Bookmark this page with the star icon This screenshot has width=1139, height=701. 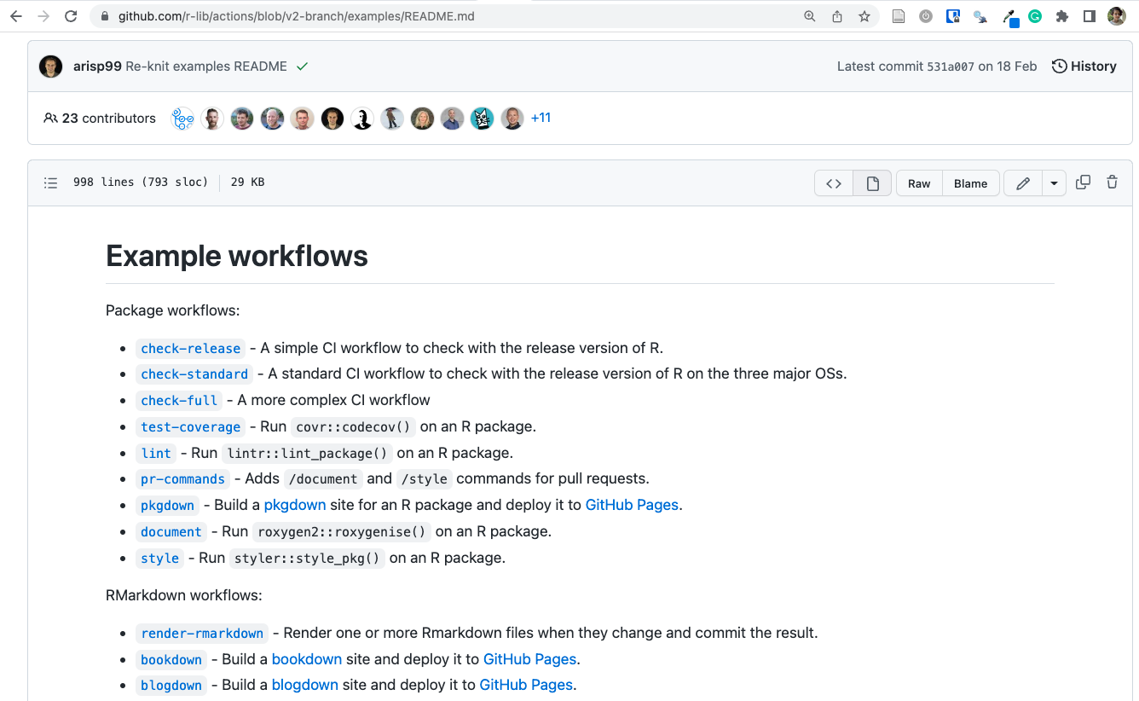(864, 16)
